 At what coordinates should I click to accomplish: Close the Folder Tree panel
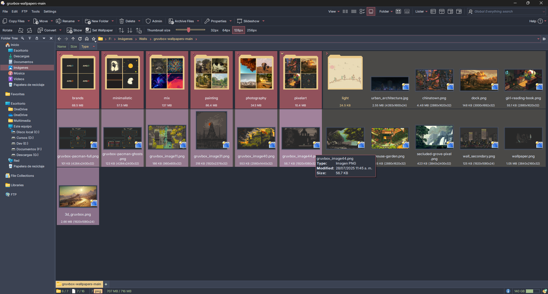(x=51, y=38)
